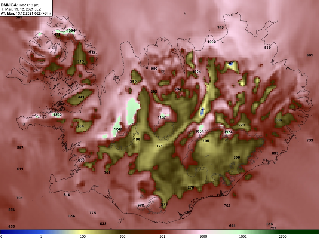
Task: Click the map value 1322
Action: pyautogui.click(x=57, y=115)
